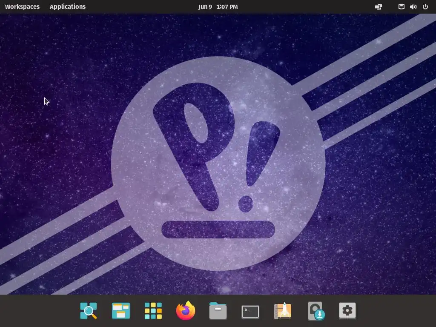436x327 pixels.
Task: Launch the Terminal from the dock
Action: pos(250,311)
